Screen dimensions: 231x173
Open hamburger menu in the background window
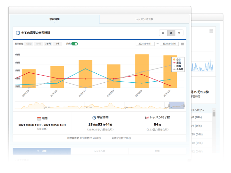[211, 31]
